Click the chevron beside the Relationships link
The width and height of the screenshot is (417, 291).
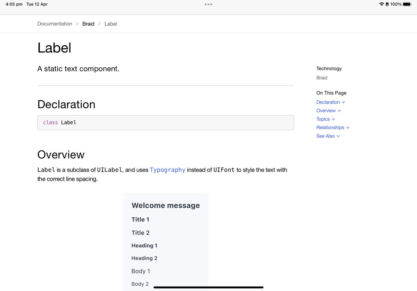348,128
